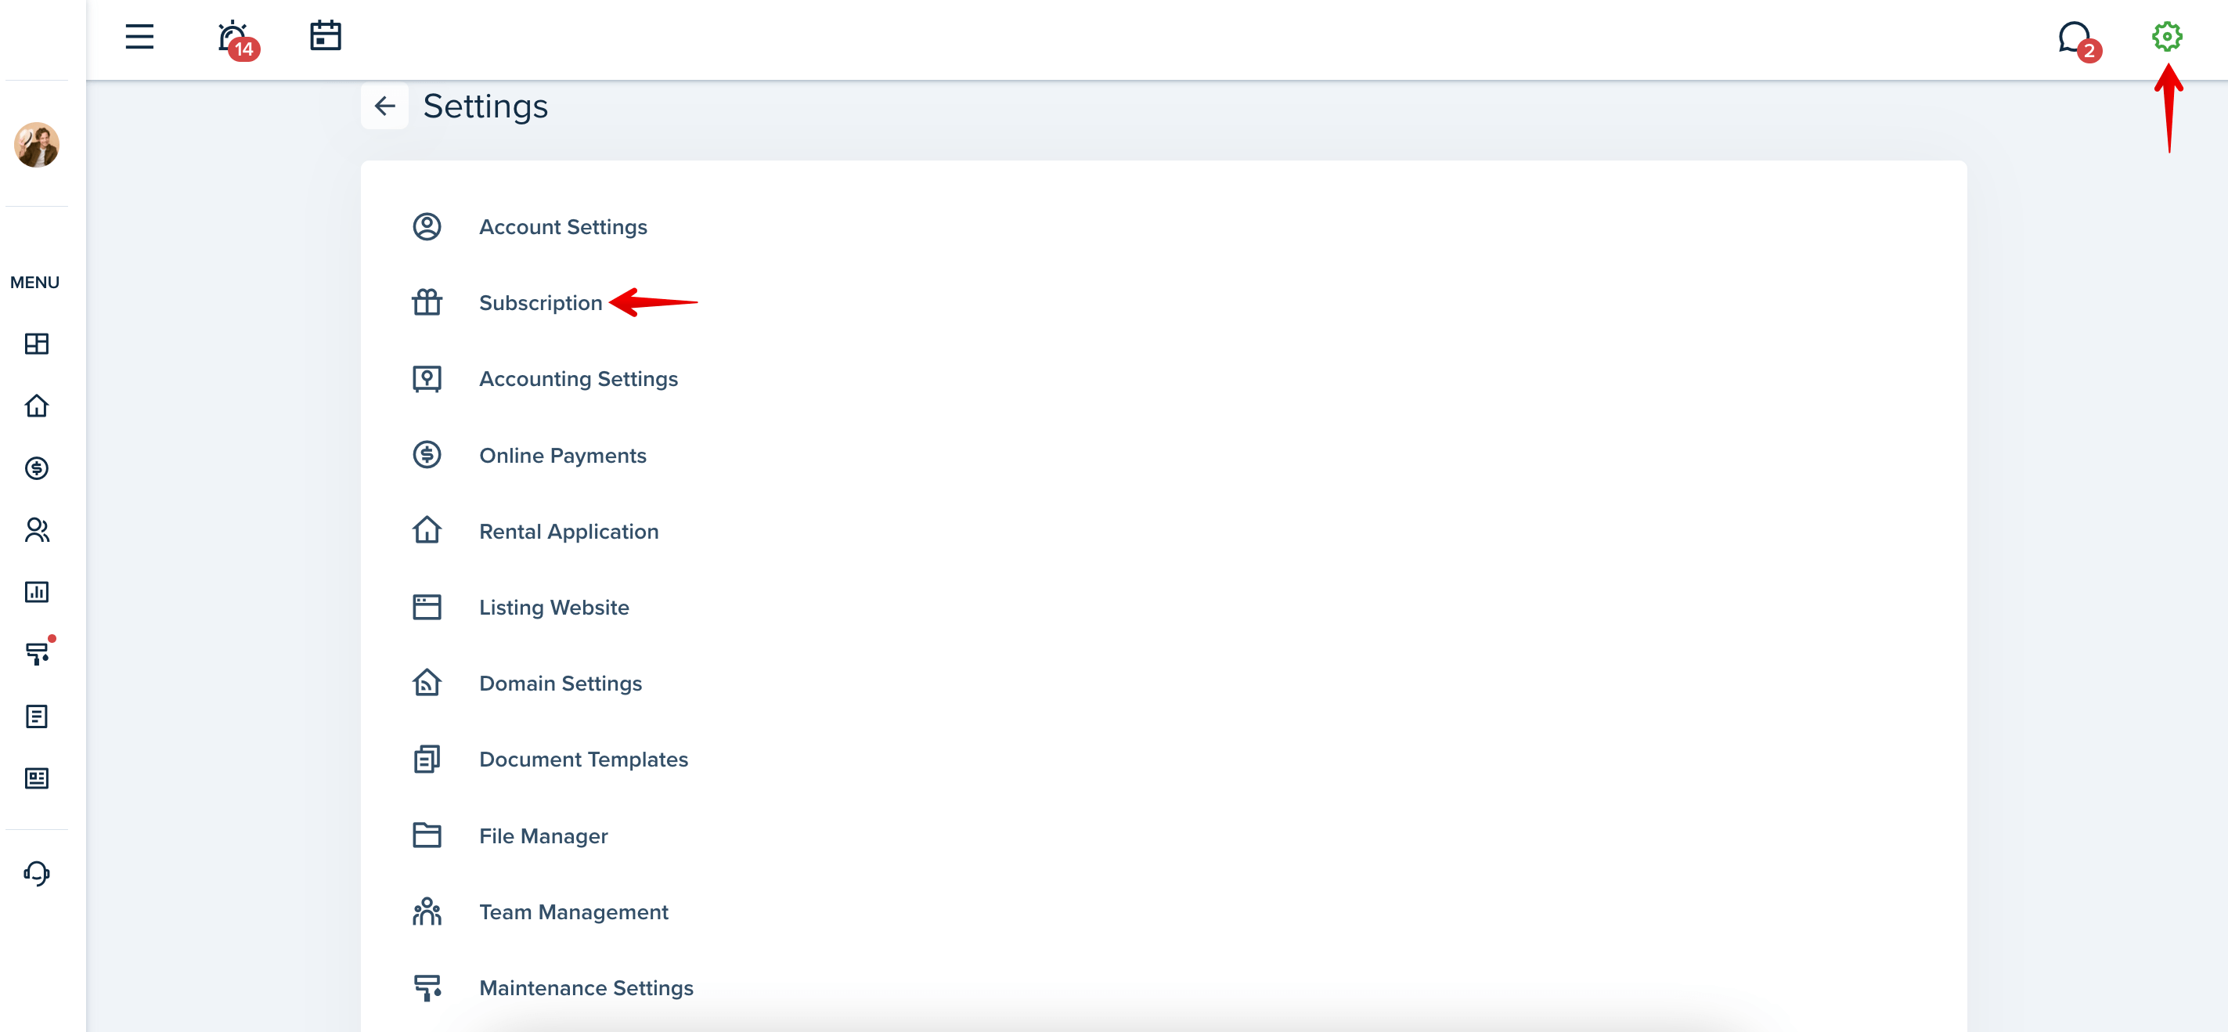Click the Team Management people group icon

pyautogui.click(x=427, y=911)
